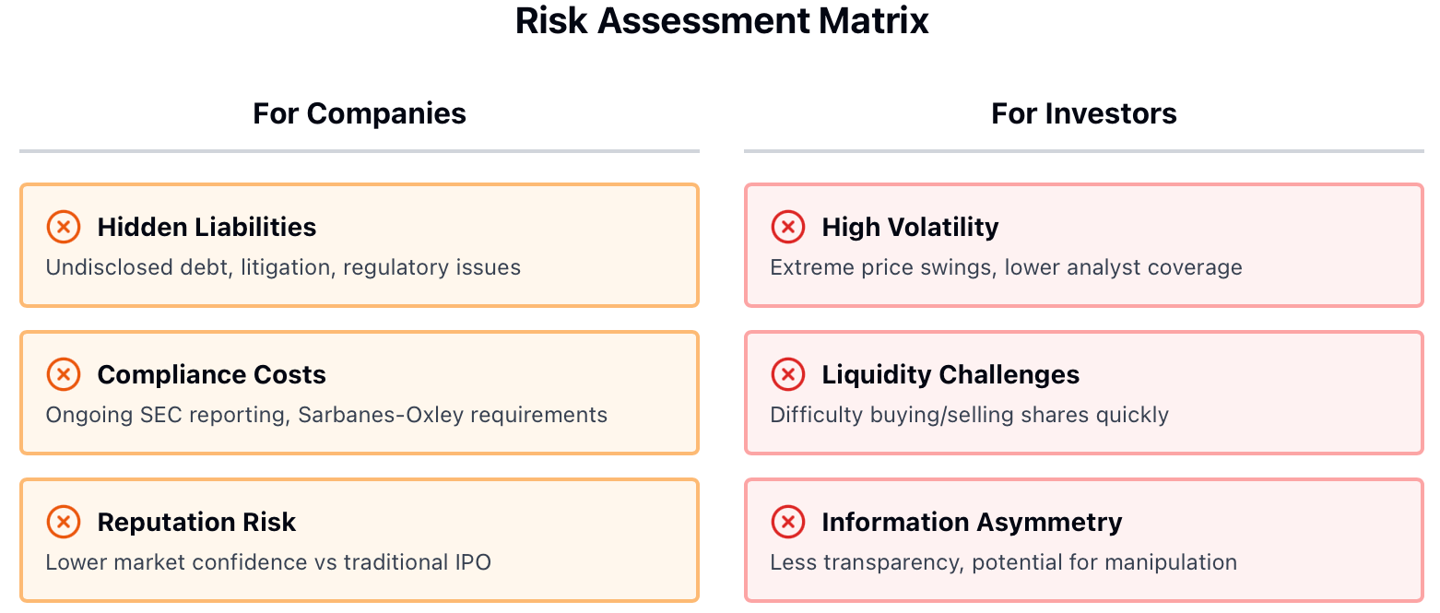Select the Hidden Liabilities card title
Image resolution: width=1440 pixels, height=613 pixels.
pos(207,227)
